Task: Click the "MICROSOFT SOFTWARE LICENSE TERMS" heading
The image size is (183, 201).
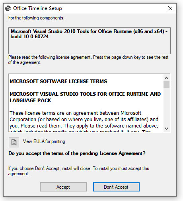Action: click(x=58, y=81)
